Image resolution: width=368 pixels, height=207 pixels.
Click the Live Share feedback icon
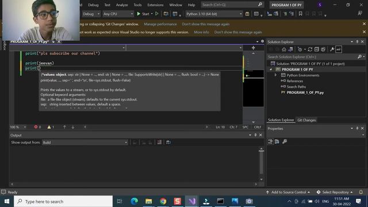click(x=360, y=13)
